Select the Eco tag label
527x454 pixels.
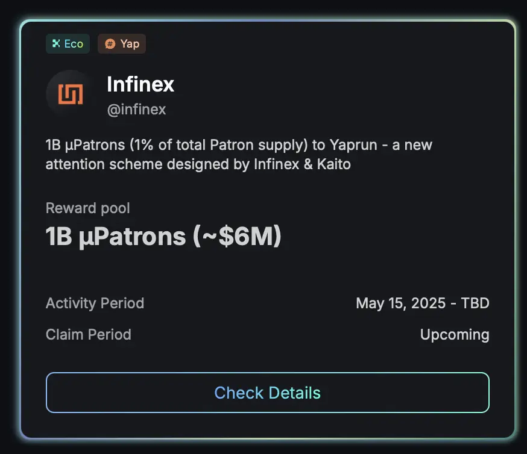74,43
